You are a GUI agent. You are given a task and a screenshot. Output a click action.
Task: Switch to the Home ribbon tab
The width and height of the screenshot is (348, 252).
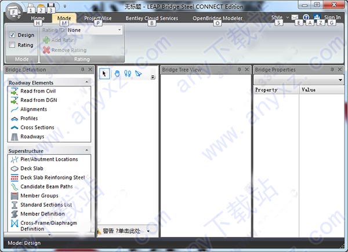38,18
